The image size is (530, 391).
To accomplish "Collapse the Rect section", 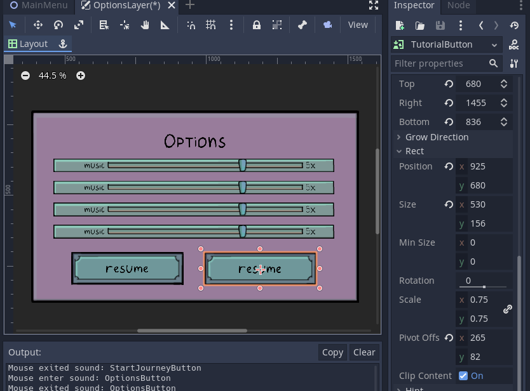I will point(414,151).
